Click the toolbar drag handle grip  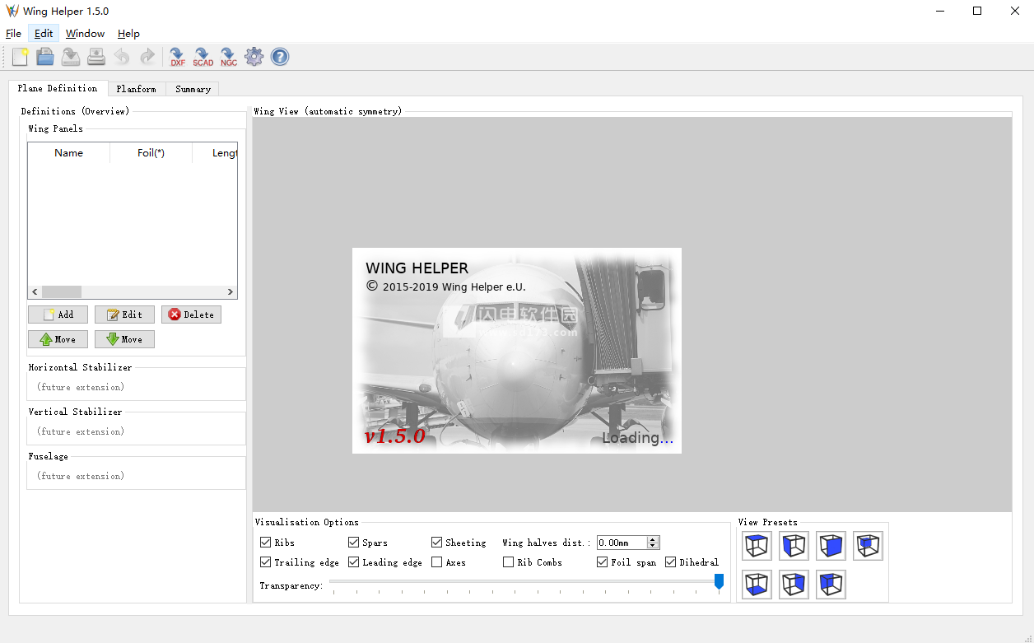tap(4, 57)
